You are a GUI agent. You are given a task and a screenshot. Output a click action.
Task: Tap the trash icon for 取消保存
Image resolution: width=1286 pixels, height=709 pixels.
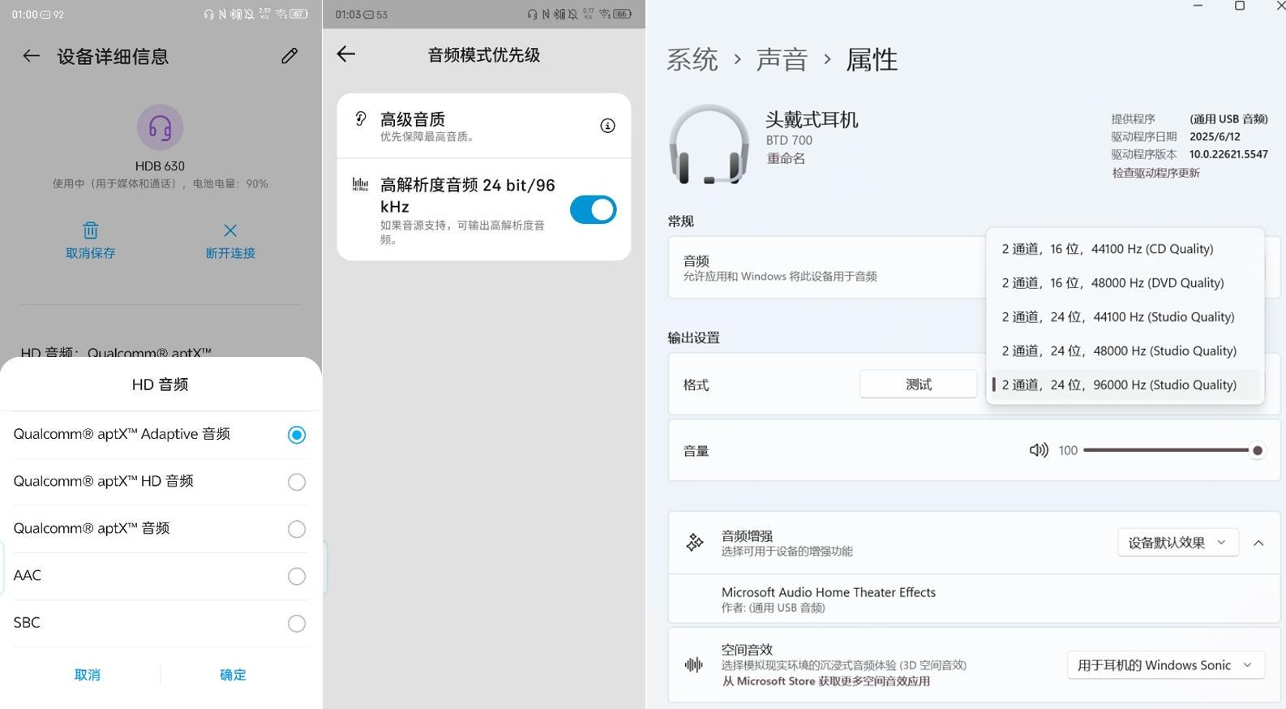tap(90, 230)
